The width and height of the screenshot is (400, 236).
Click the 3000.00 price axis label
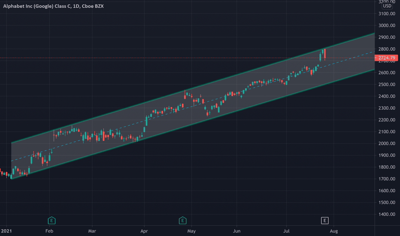tap(387, 25)
